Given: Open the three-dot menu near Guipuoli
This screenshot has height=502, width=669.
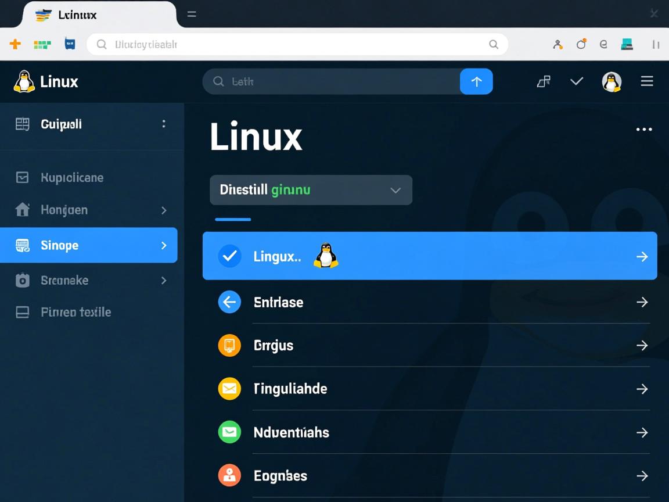Looking at the screenshot, I should [163, 124].
